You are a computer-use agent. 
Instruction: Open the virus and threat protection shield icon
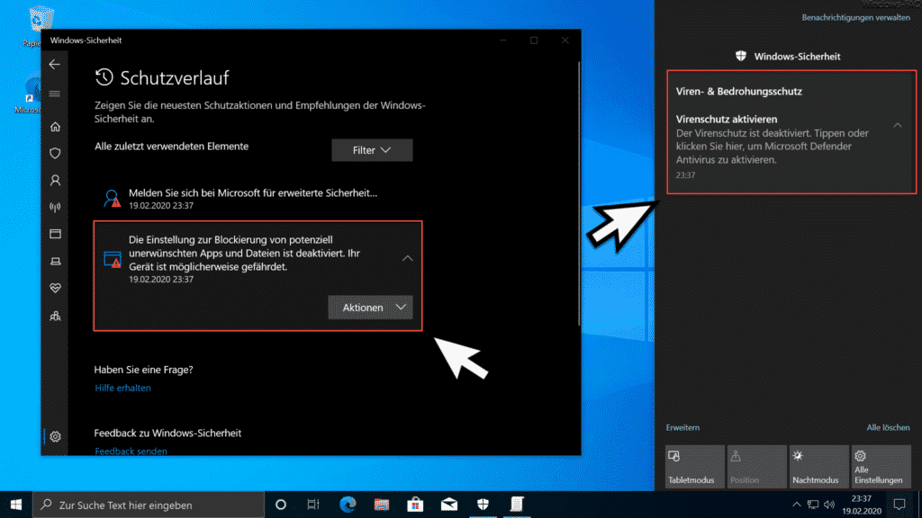pyautogui.click(x=55, y=153)
